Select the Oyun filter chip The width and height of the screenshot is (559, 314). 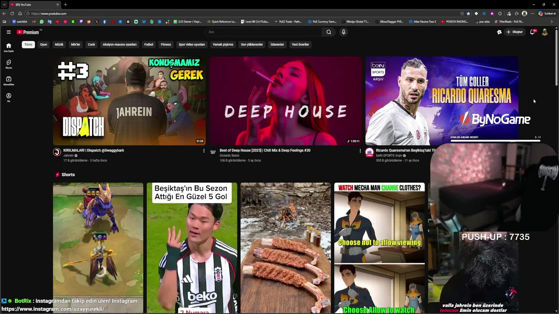(x=44, y=44)
